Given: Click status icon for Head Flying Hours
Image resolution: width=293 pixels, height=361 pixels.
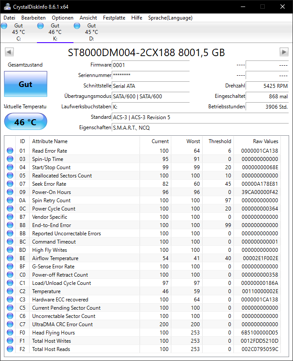Looking at the screenshot, I should [x=10, y=332].
